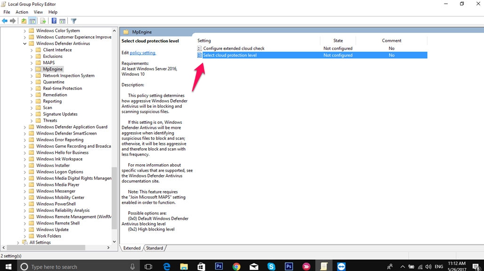Toggle the show/hide action pane icon
Viewport: 484px width, 271px height.
(x=62, y=21)
